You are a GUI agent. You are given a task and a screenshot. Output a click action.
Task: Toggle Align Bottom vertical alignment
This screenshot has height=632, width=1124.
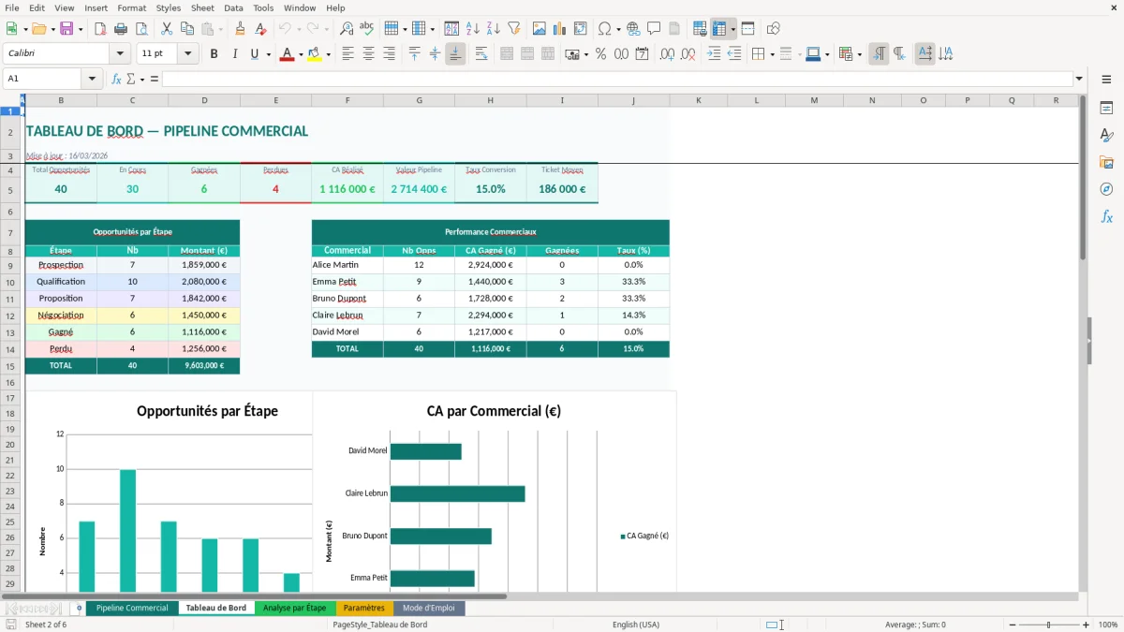coord(455,54)
